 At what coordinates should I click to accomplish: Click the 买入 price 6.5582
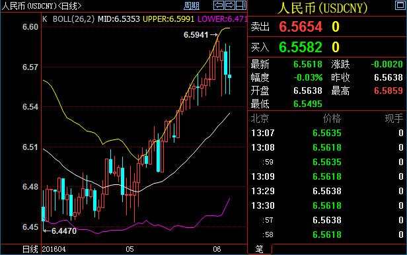[301, 47]
